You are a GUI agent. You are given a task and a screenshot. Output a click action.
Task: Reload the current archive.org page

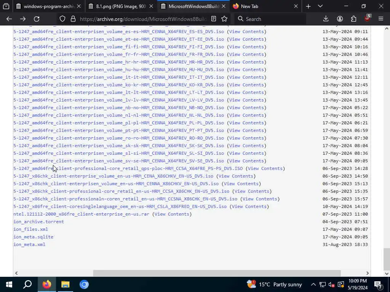pos(37,19)
